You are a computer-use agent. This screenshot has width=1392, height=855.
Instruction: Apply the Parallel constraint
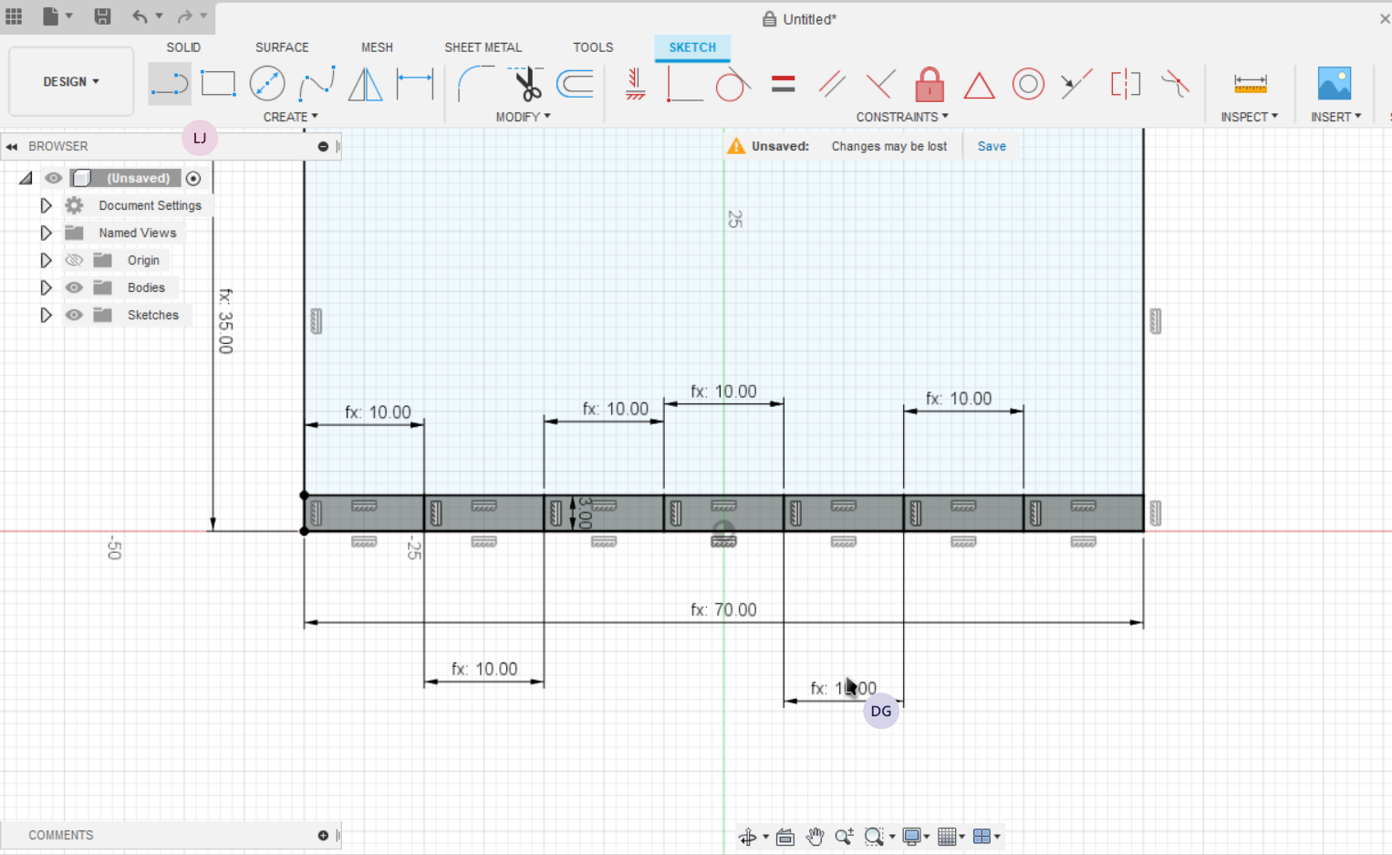[832, 84]
